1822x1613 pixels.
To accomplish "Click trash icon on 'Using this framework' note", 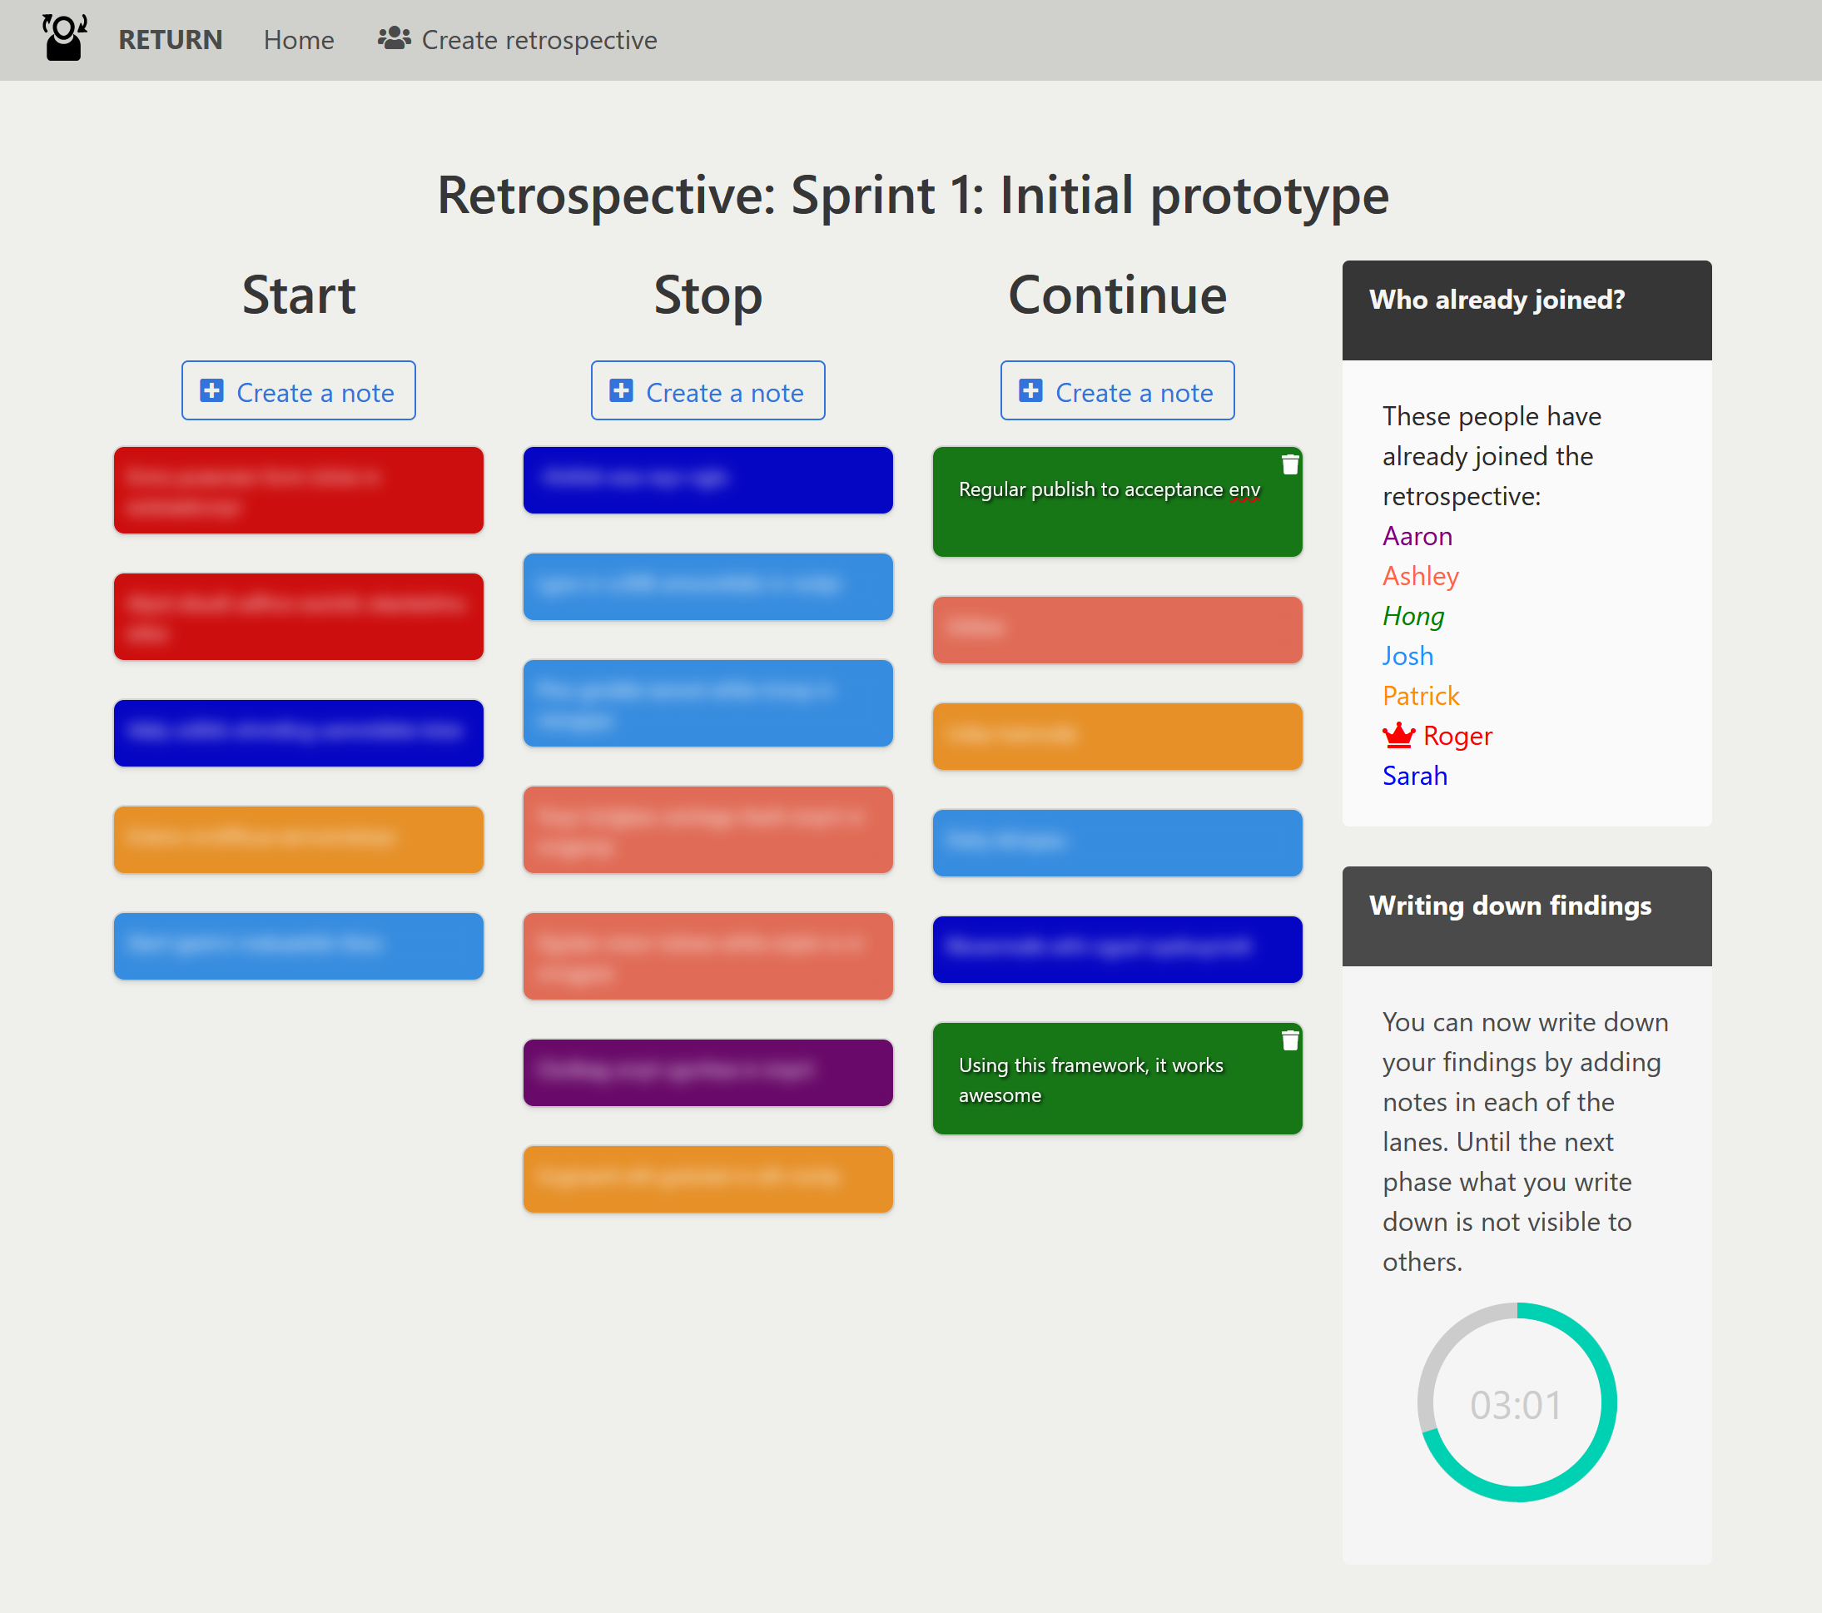I will tap(1289, 1040).
